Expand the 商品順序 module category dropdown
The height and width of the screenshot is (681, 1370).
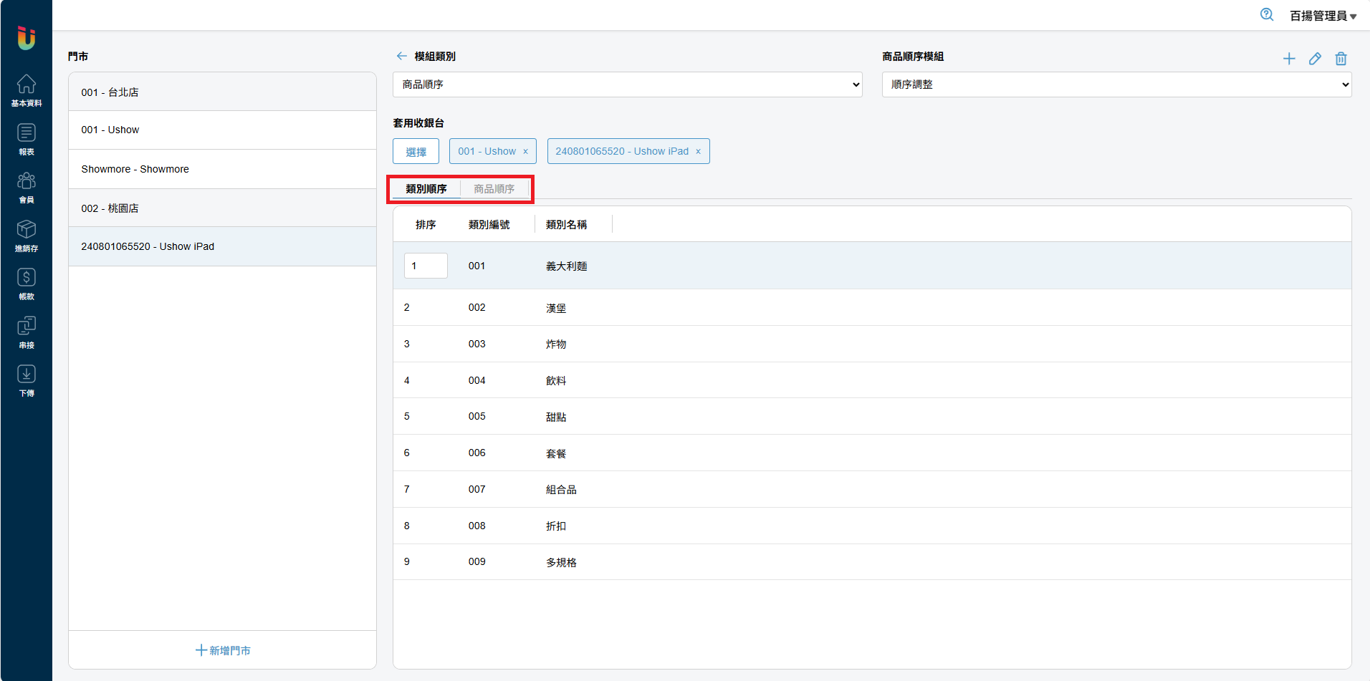(627, 84)
